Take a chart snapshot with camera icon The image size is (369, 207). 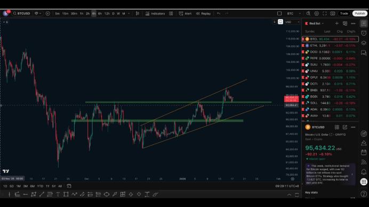(x=333, y=14)
